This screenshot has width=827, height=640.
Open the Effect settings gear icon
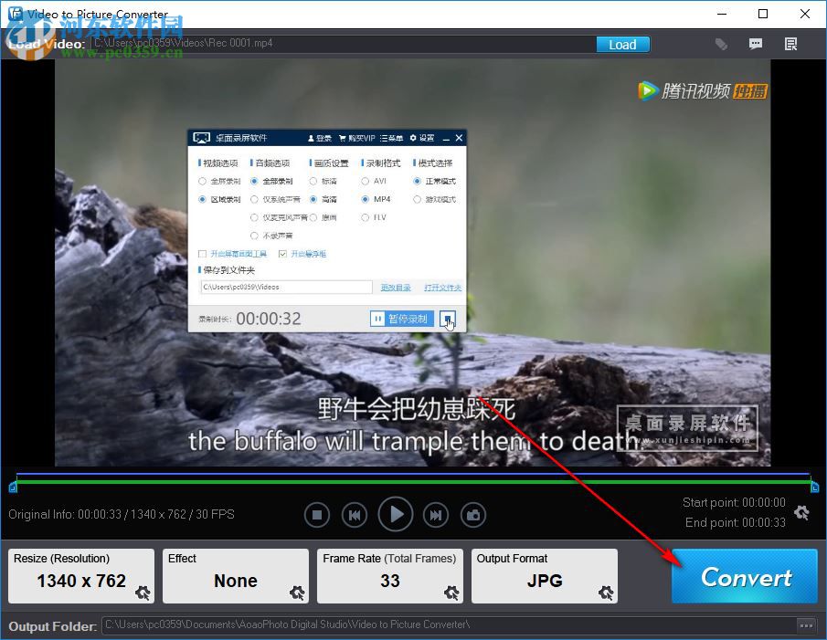point(297,593)
